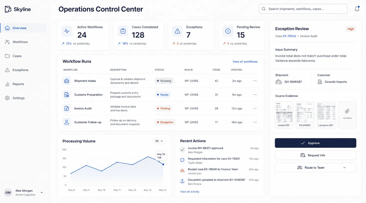
Task: Click the Active Workflows pulse icon
Action: pos(67,31)
